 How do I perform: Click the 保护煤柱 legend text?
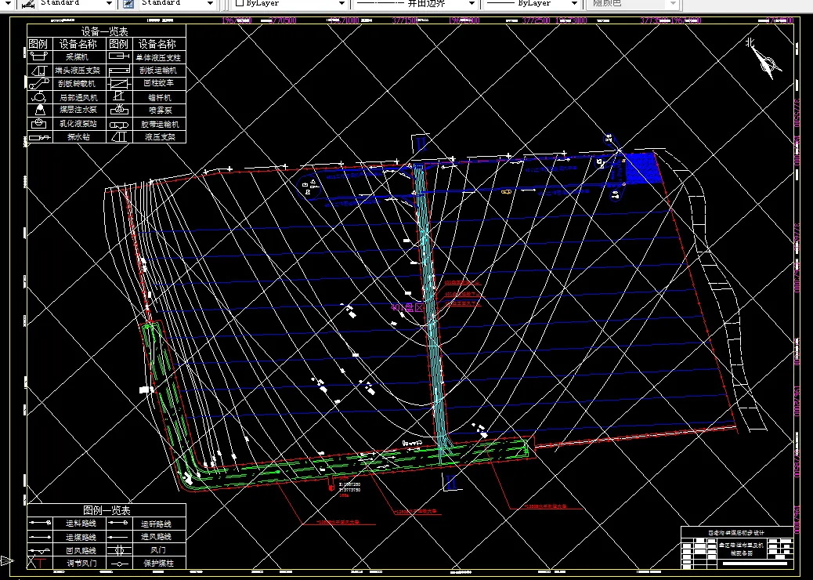(x=159, y=563)
